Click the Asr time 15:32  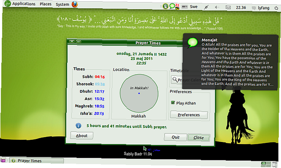click(99, 99)
